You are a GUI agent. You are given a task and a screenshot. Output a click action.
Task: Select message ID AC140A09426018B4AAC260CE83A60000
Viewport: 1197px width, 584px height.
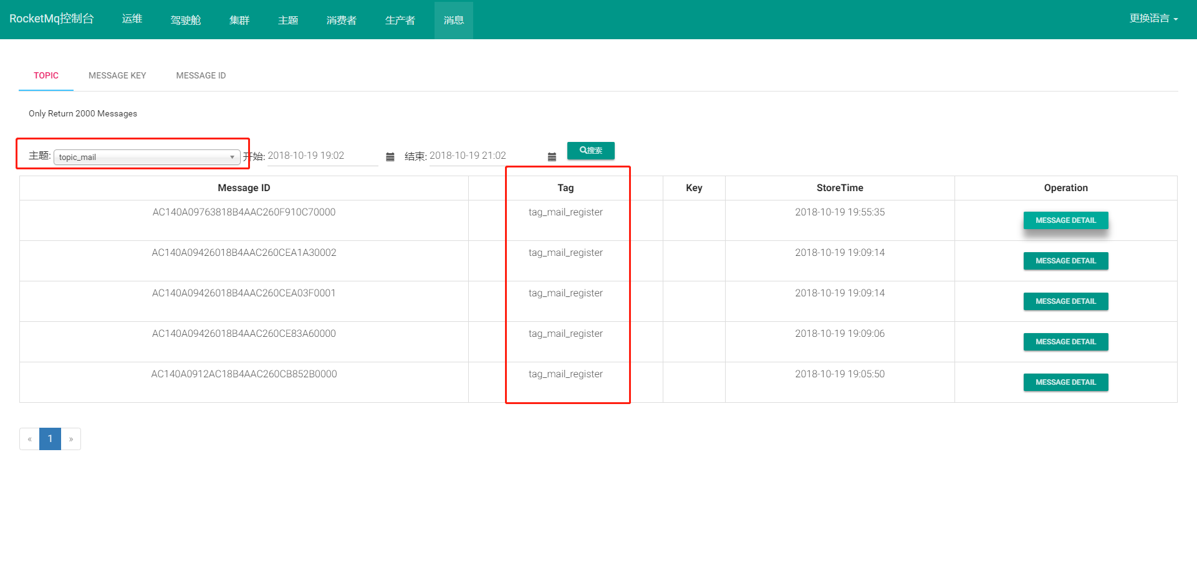[x=244, y=334]
